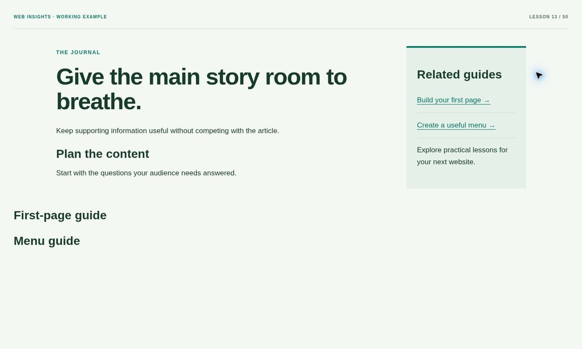This screenshot has height=349, width=582.
Task: Open the 'Create a useful menu' link
Action: pos(456,126)
